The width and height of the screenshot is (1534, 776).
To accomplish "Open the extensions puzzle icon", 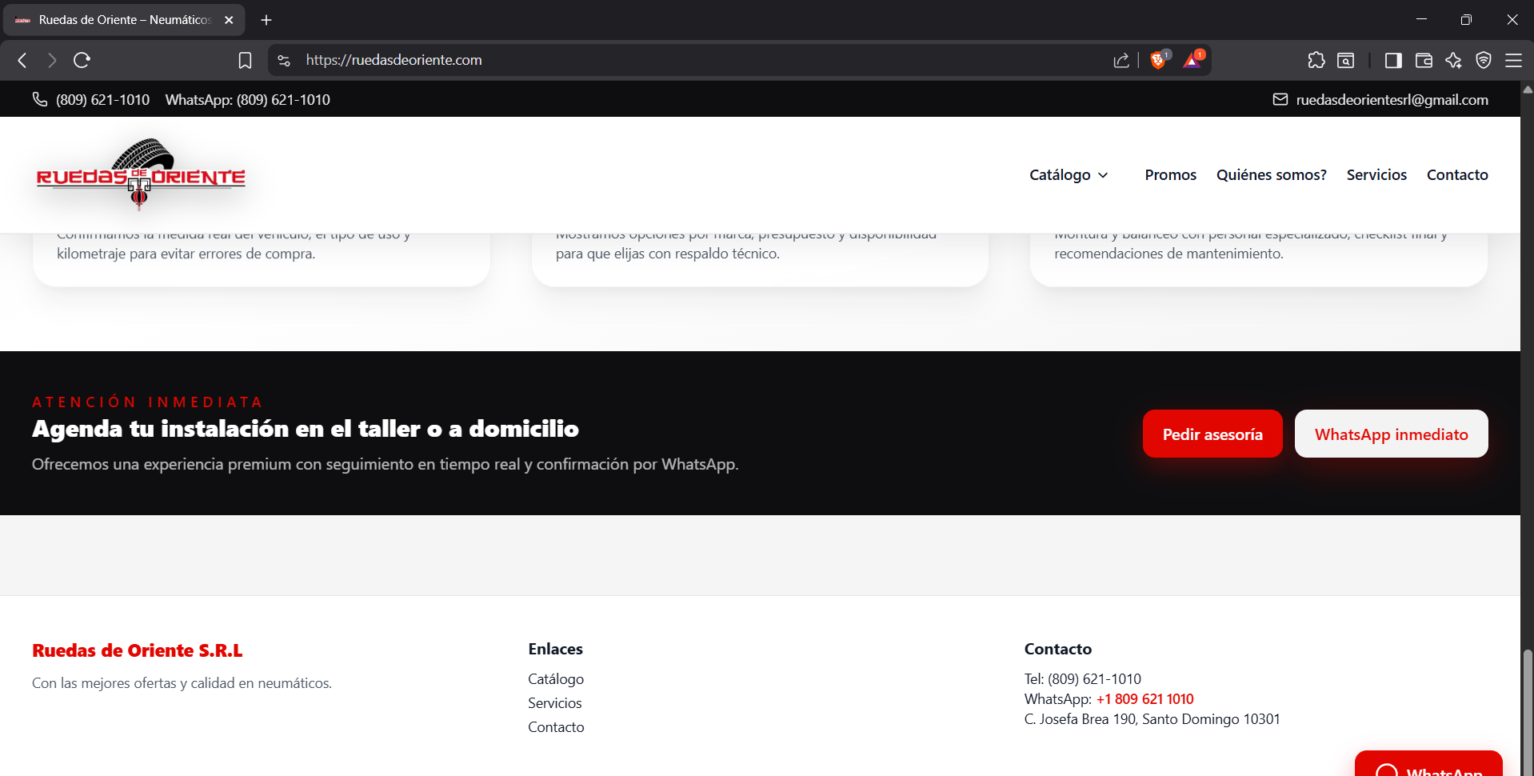I will [1316, 60].
